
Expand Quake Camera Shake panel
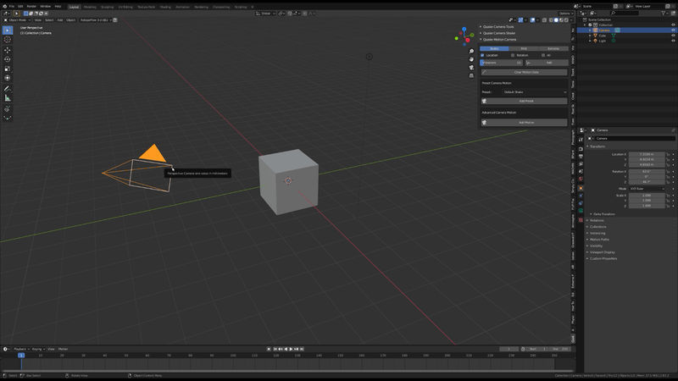pos(499,33)
